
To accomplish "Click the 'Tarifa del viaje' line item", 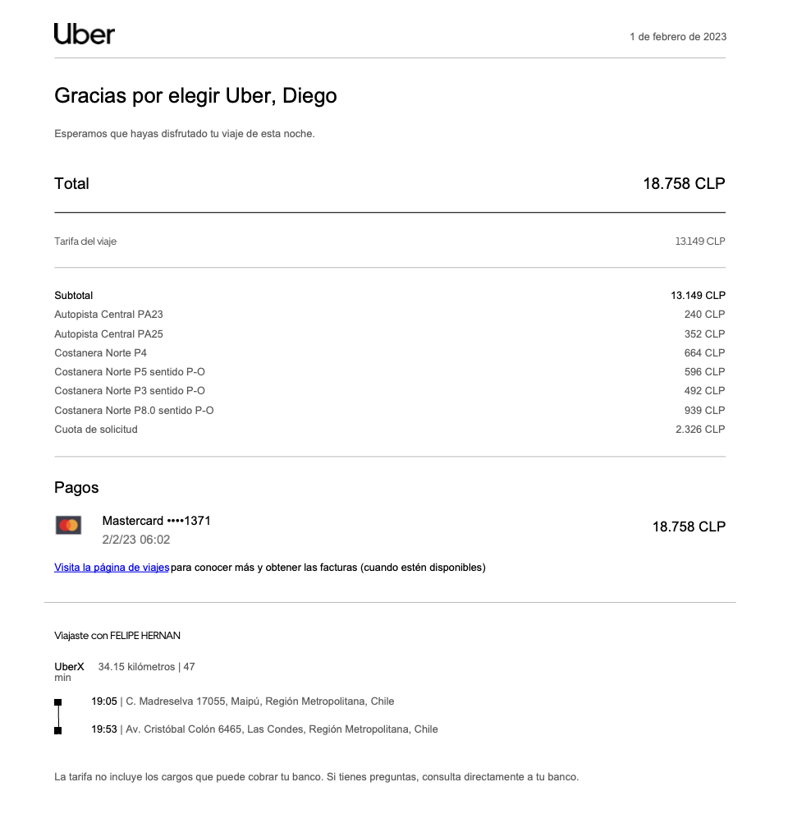I will click(x=85, y=241).
